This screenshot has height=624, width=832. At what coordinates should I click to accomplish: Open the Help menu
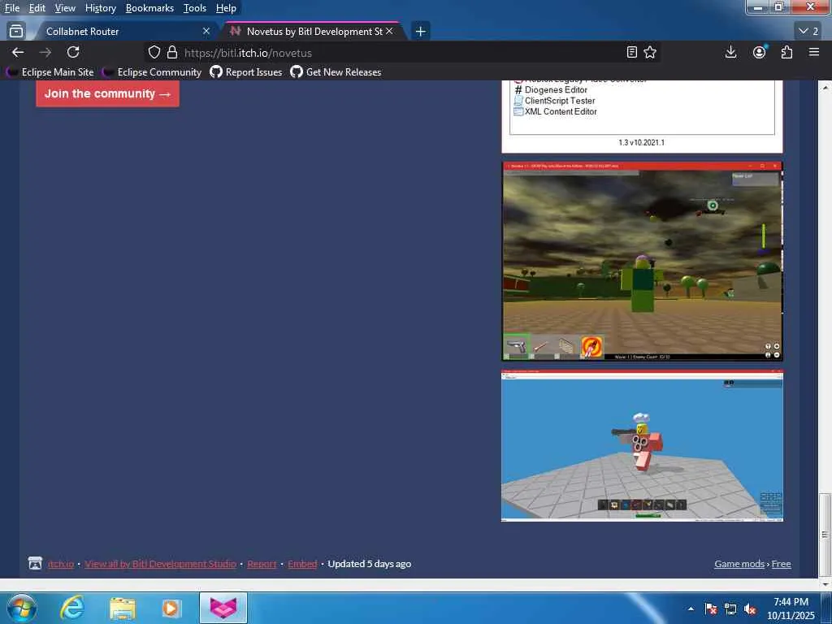click(226, 8)
